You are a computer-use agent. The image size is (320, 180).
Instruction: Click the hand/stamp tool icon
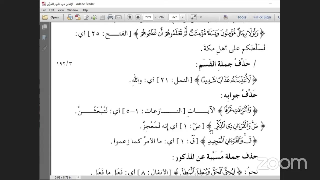(x=225, y=17)
